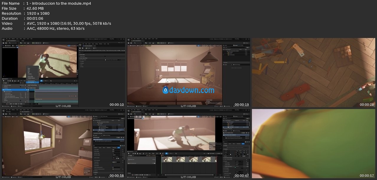Click the sequencer play control in the 00:00:10 frame
Viewport: 377px width, 180px height.
coord(17,104)
